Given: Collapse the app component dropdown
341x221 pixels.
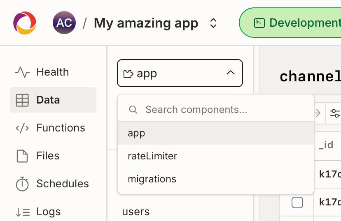Looking at the screenshot, I should (x=180, y=73).
